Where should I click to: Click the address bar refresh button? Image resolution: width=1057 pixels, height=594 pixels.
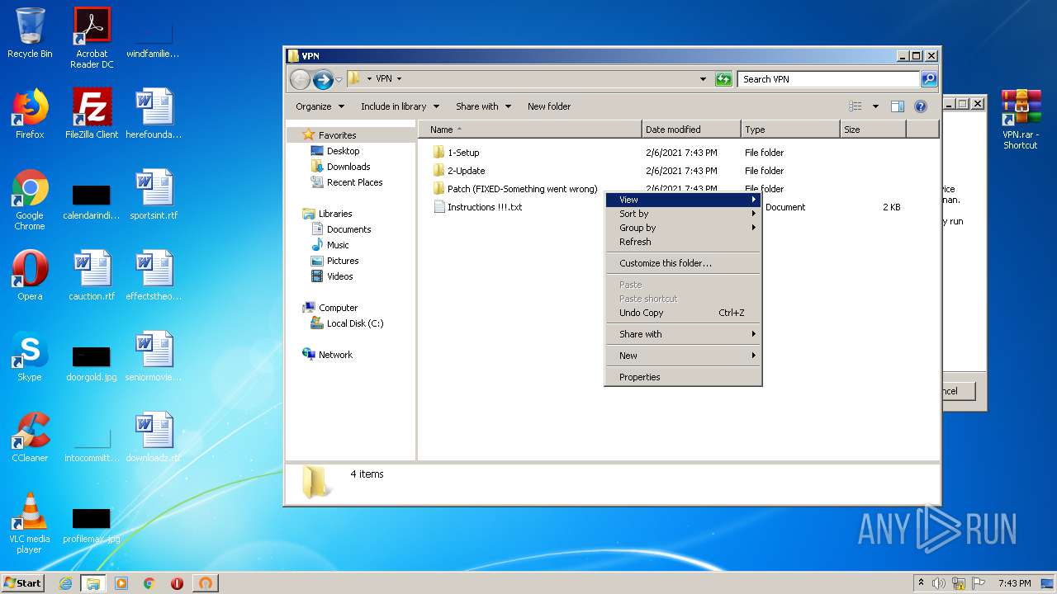723,79
